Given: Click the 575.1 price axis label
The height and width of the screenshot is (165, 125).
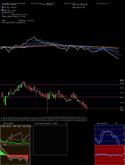Looking at the screenshot, I should (121, 107).
